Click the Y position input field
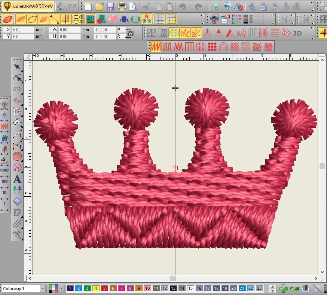327x295 pixels. (x=22, y=37)
